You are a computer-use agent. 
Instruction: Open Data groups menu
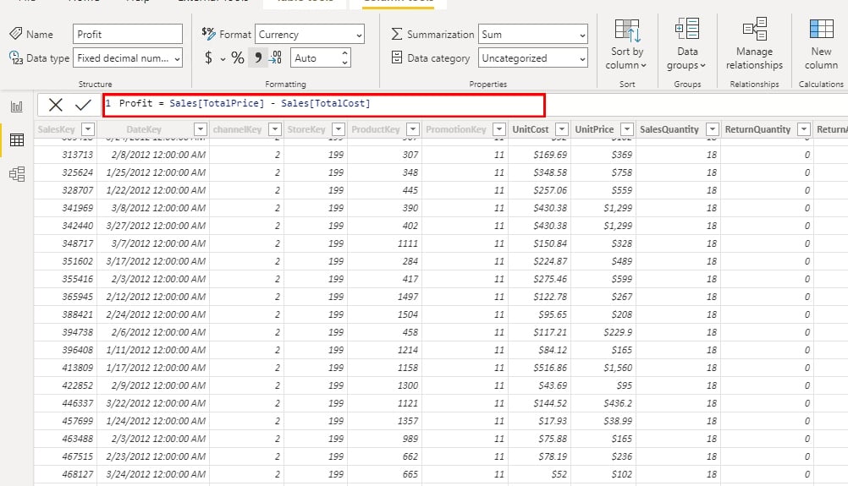[x=687, y=44]
